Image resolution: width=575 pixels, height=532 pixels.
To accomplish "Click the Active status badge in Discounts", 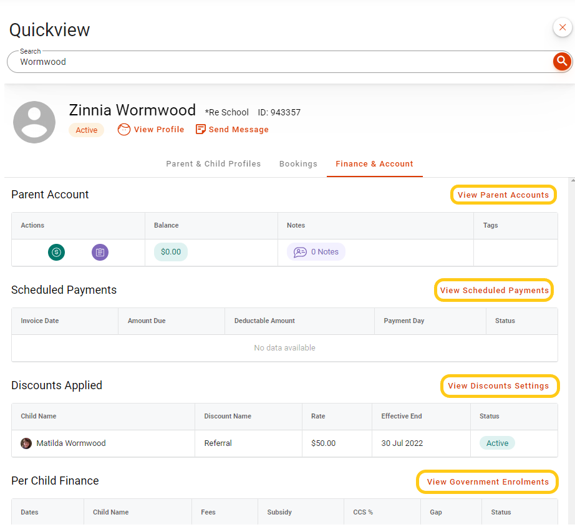I will (497, 443).
